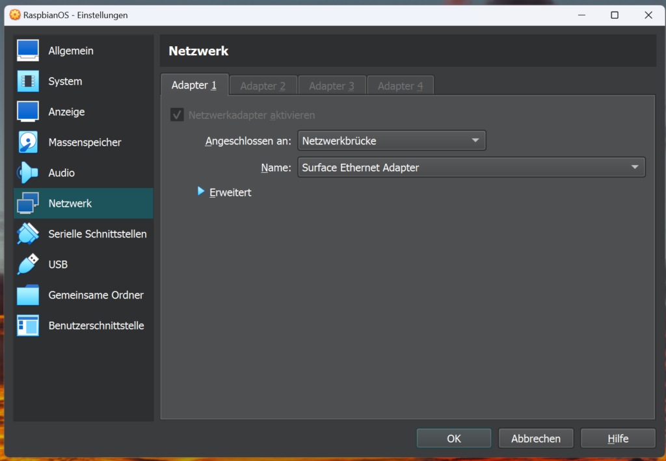Select the System chip icon
The width and height of the screenshot is (666, 461).
[x=28, y=81]
